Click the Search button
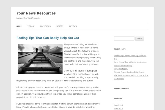This screenshot has height=110, width=165. 139,38
